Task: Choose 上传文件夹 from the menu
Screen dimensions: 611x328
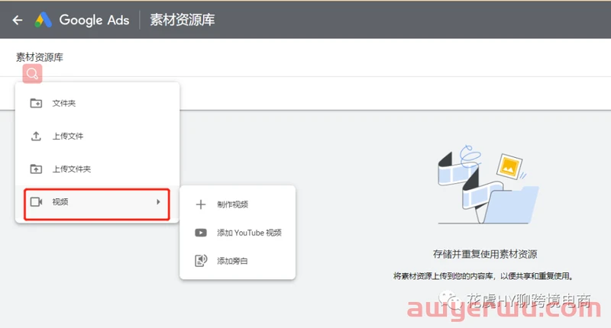Action: coord(97,169)
